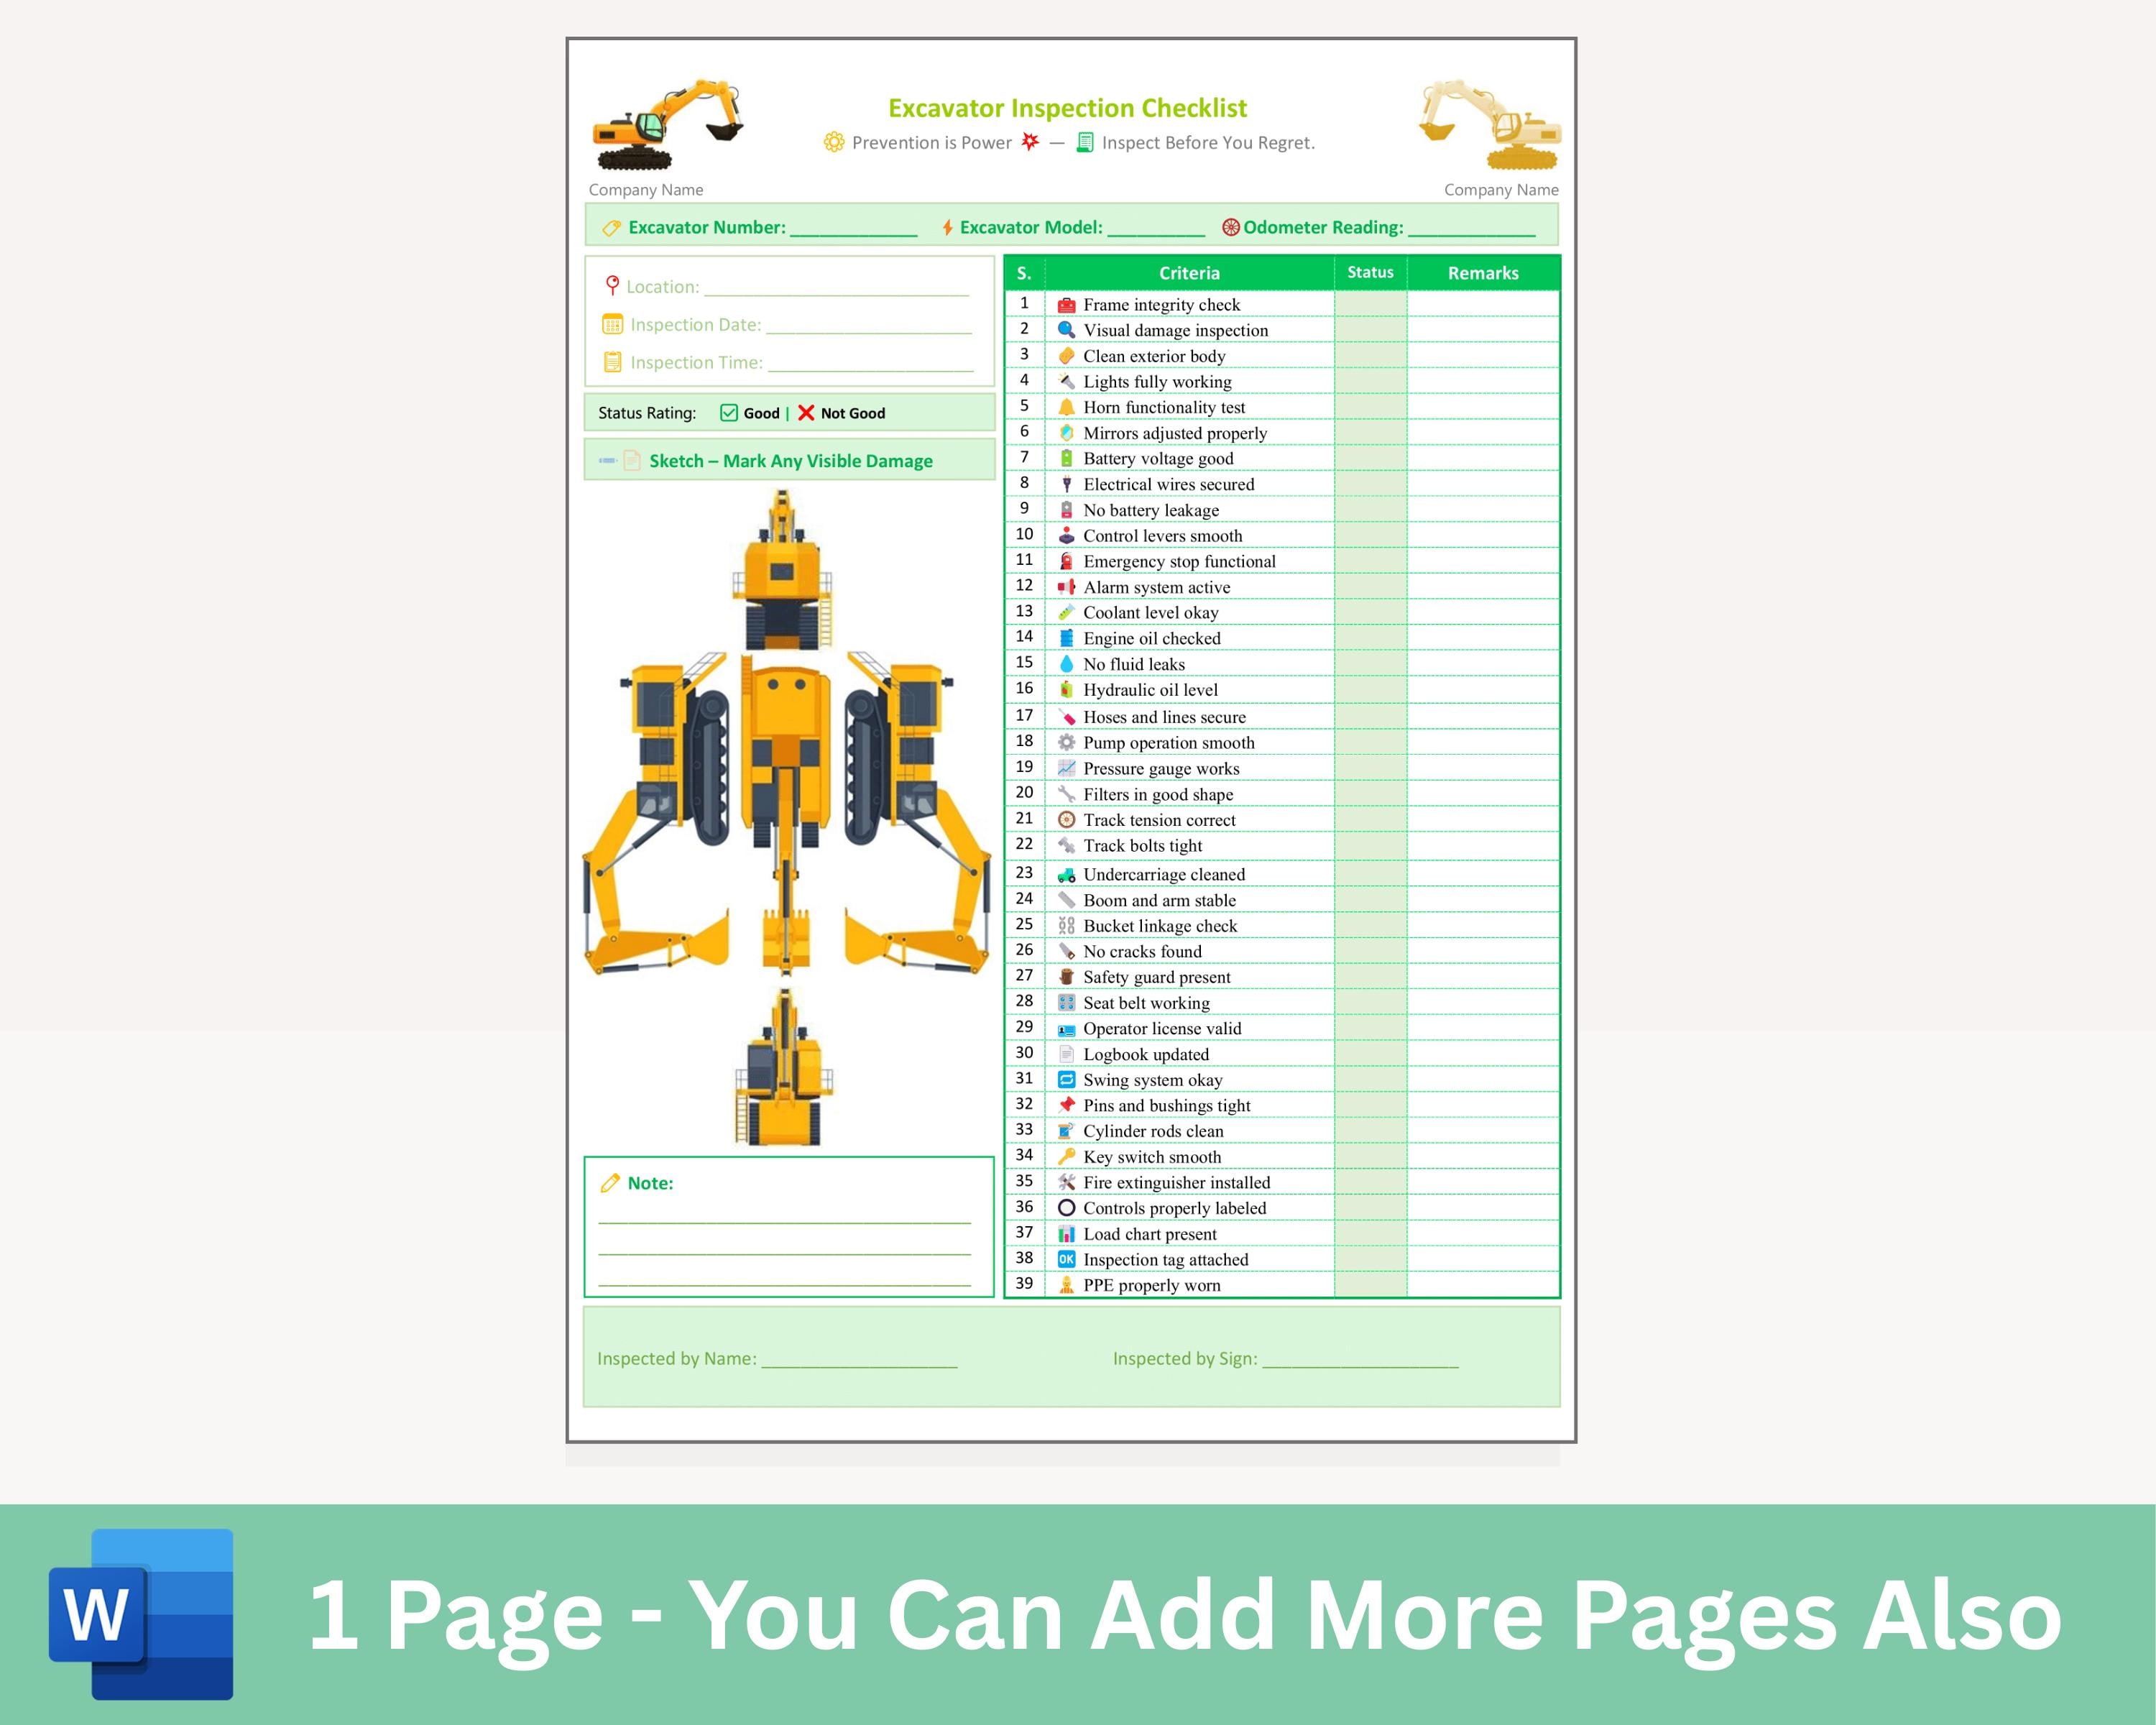Click the pump operation gear icon
The image size is (2156, 1725).
click(1066, 742)
